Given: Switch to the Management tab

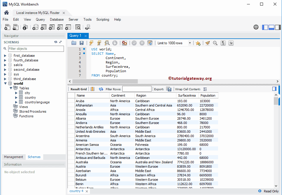Looking at the screenshot, I should [13, 157].
